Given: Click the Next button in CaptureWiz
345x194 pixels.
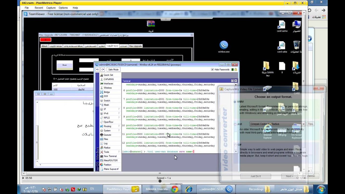Looking at the screenshot, I should [x=289, y=176].
